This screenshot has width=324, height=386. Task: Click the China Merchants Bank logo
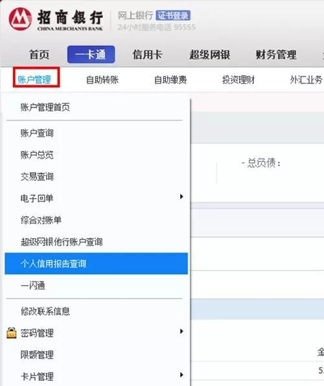pyautogui.click(x=56, y=19)
